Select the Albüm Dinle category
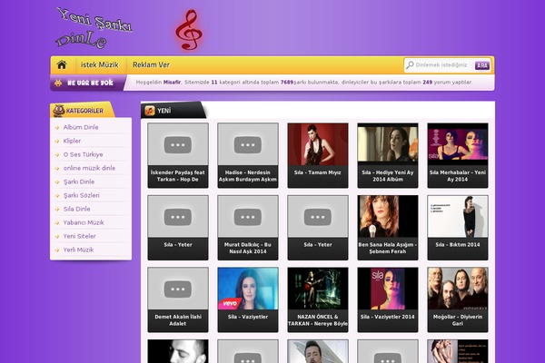Screen dimensions: 545x363 pos(80,127)
